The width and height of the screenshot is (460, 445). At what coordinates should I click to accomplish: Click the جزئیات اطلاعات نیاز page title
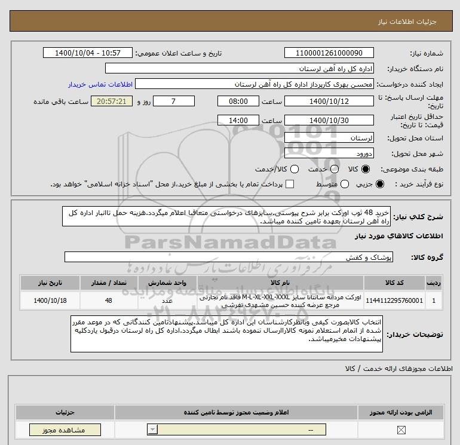click(407, 22)
